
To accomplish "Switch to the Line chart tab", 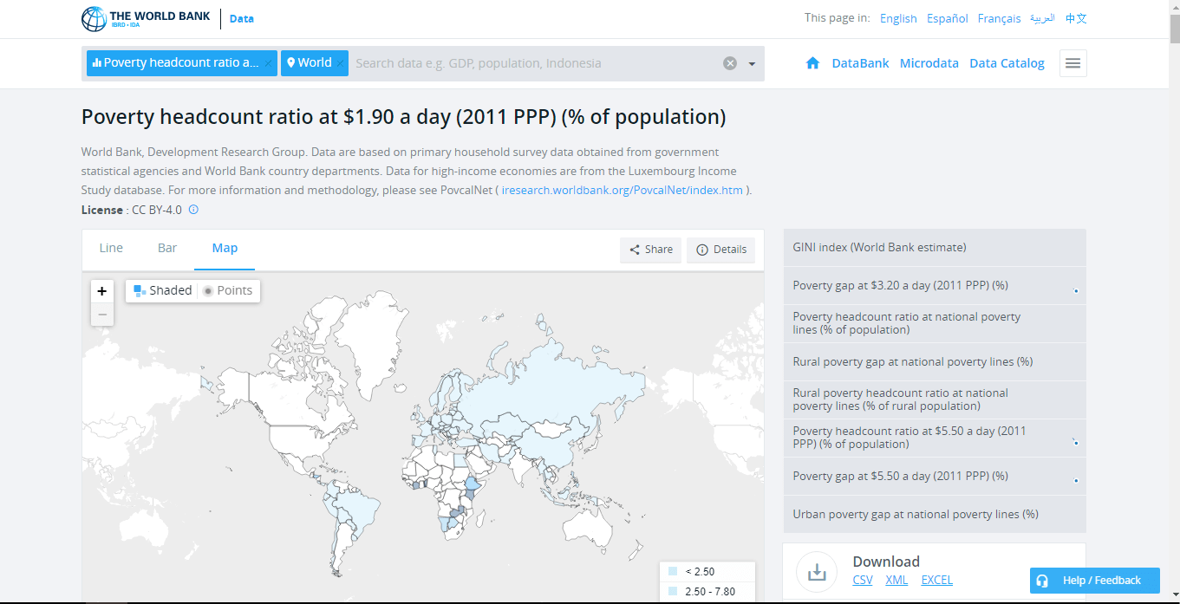I will pyautogui.click(x=111, y=248).
